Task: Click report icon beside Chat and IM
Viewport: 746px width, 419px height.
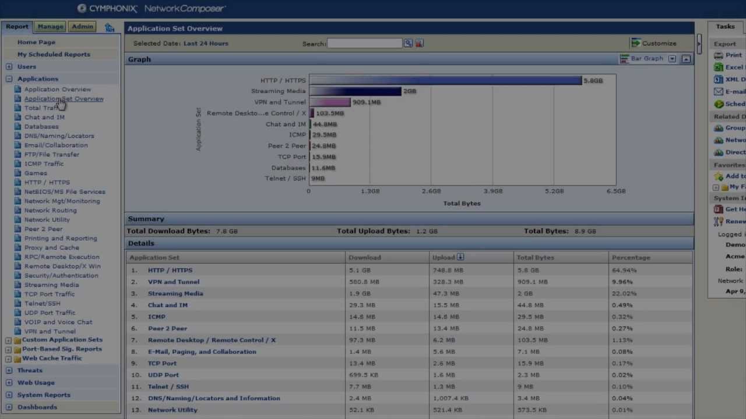Action: coord(18,118)
